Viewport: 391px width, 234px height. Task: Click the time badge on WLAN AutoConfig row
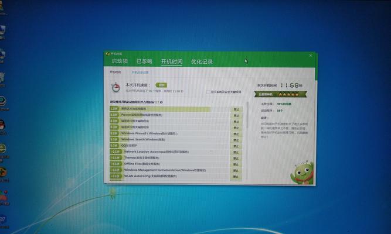pyautogui.click(x=115, y=176)
